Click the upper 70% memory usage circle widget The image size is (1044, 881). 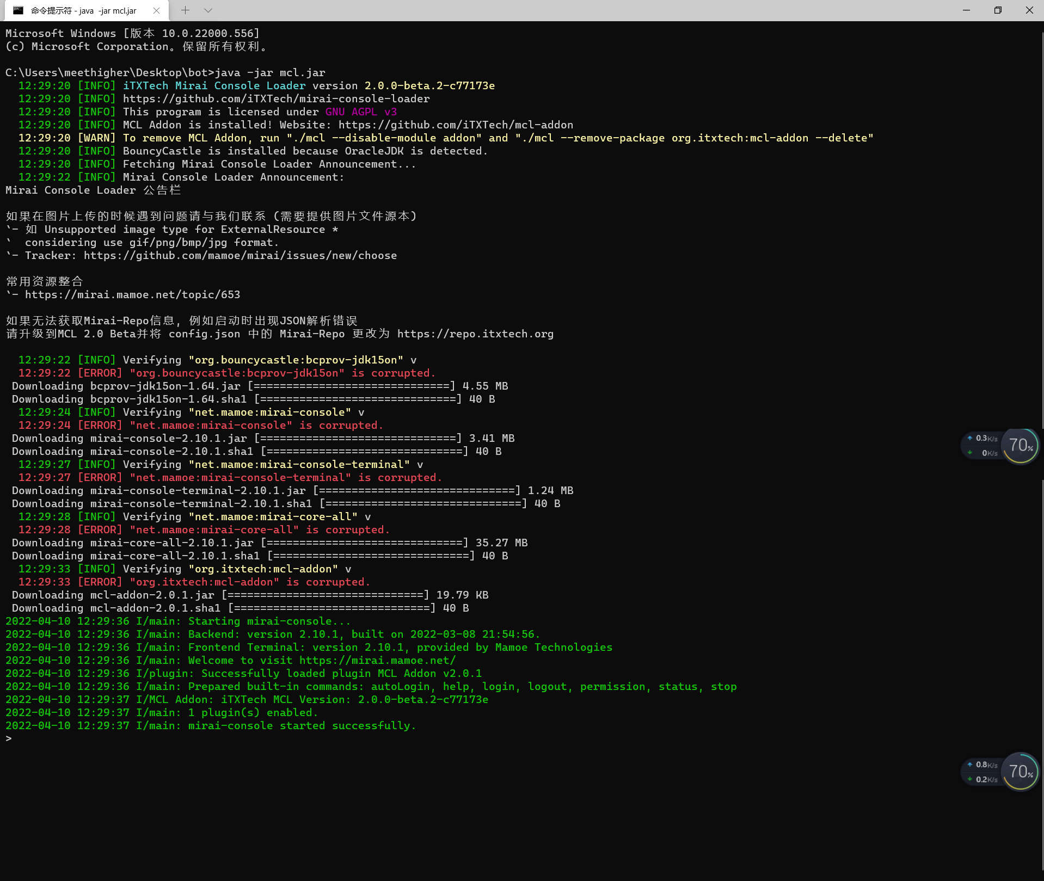[1020, 446]
